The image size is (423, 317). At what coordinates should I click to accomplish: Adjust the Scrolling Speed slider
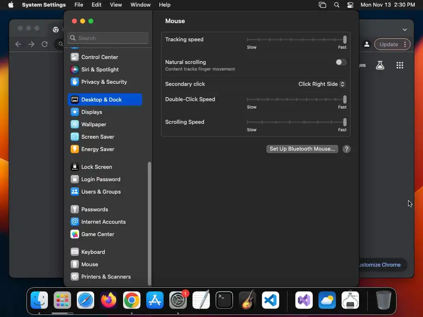pyautogui.click(x=297, y=122)
